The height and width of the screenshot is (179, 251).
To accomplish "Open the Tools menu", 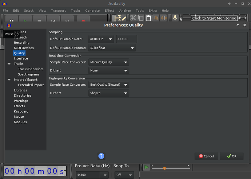I will [x=140, y=11].
